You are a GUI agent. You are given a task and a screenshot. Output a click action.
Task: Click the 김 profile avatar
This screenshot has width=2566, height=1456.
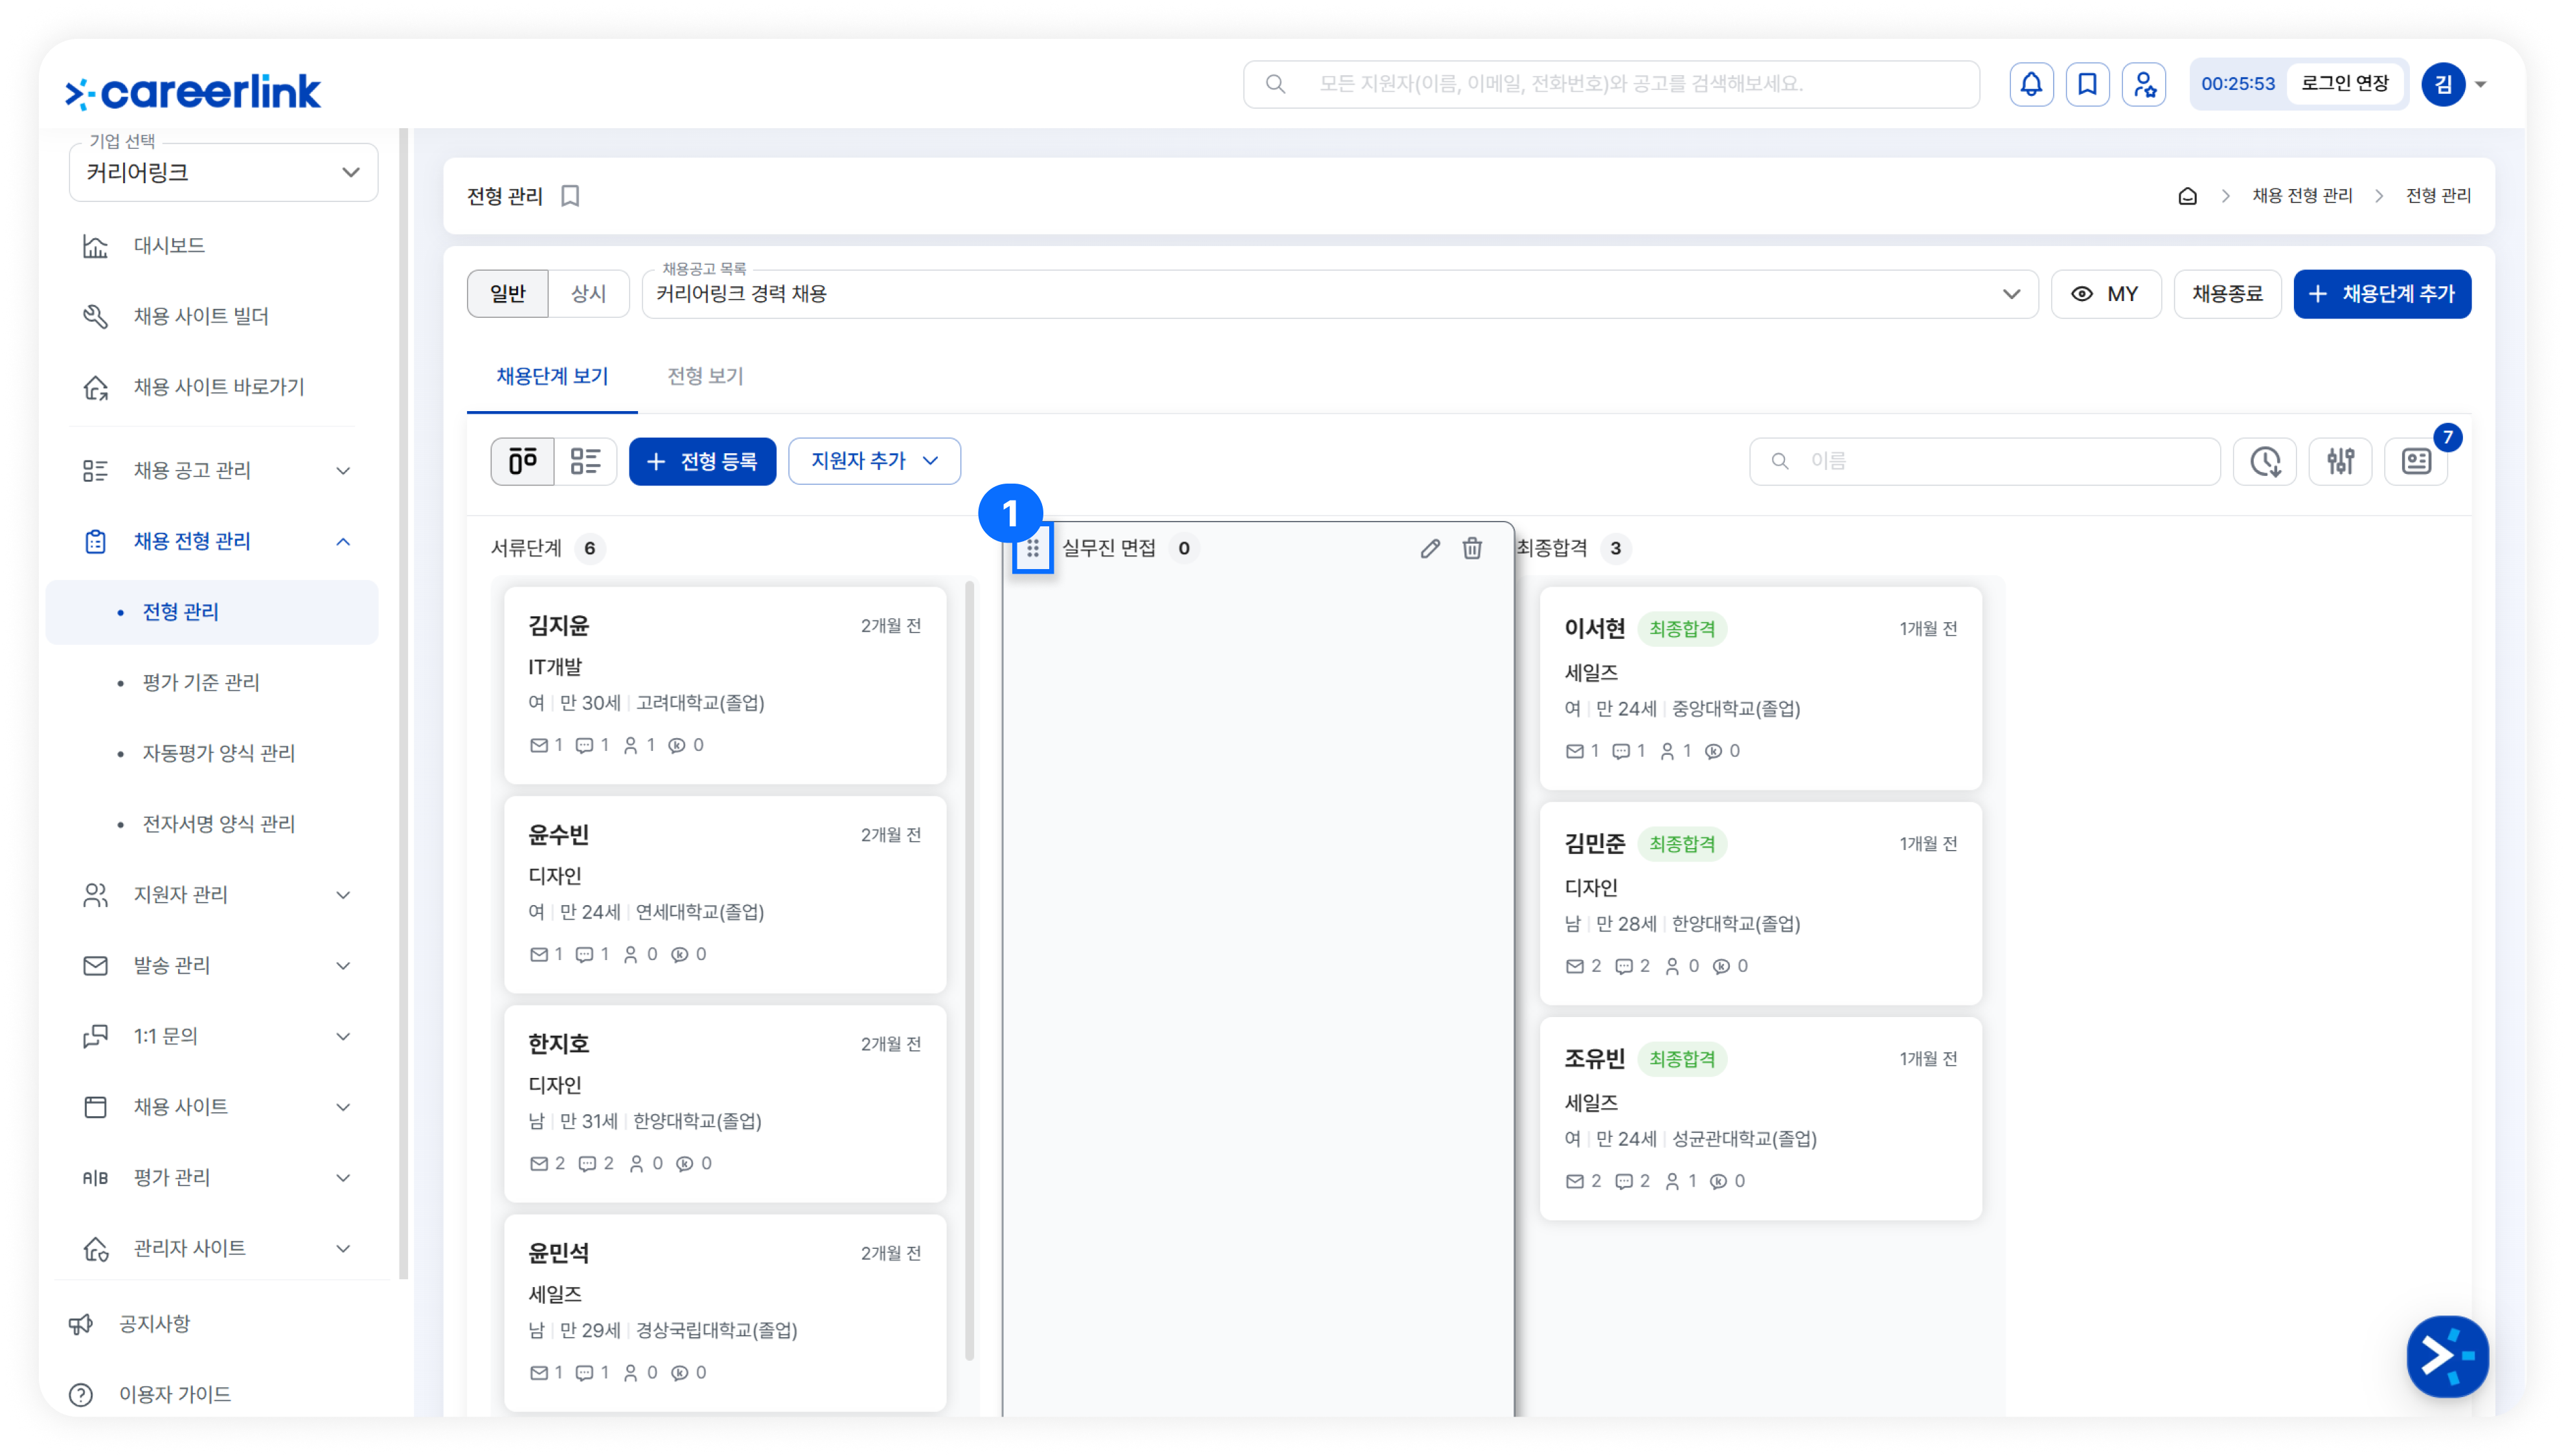(x=2442, y=84)
